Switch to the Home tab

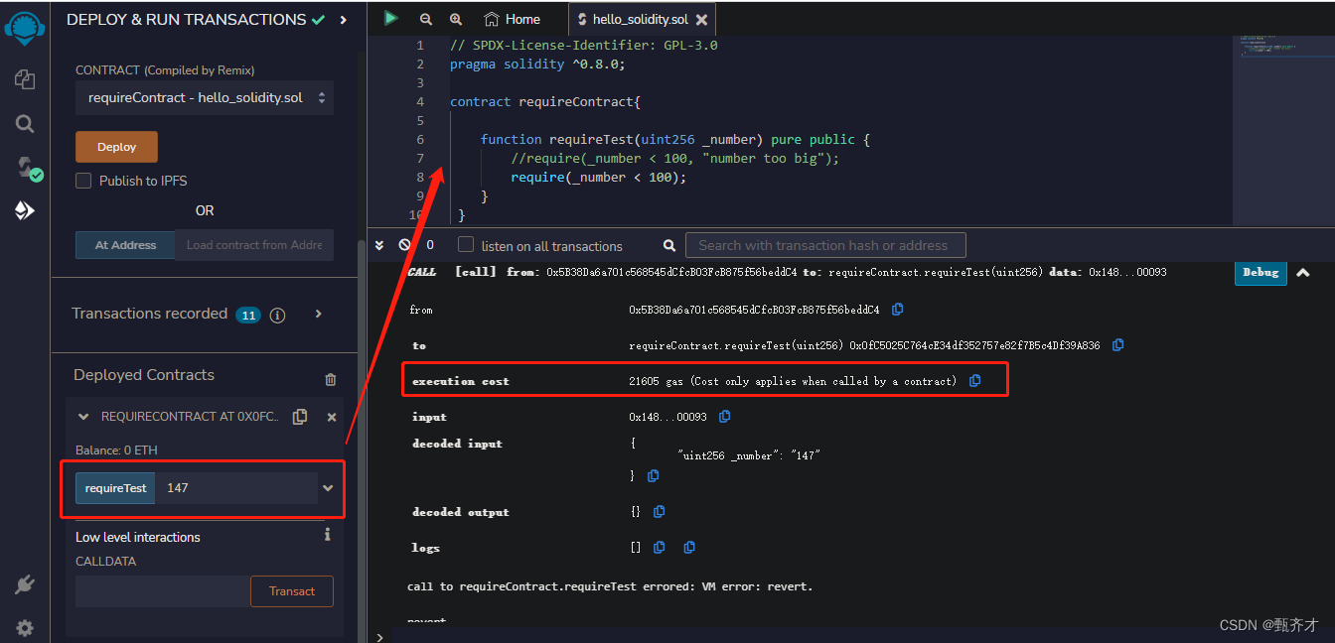(513, 19)
